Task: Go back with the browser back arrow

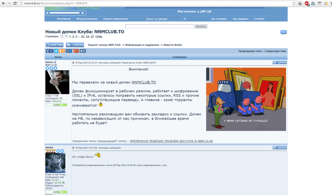Action: pyautogui.click(x=3, y=3)
